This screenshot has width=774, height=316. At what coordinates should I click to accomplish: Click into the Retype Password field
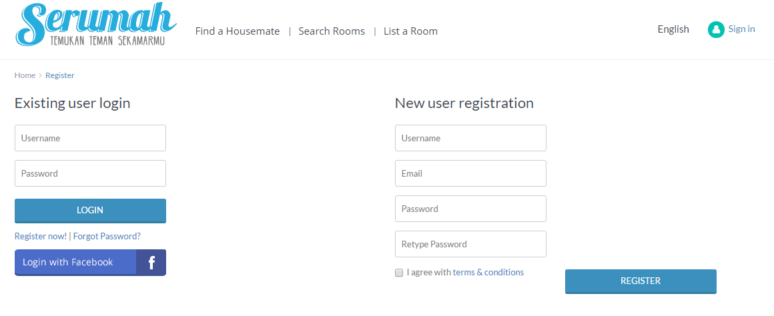tap(470, 244)
